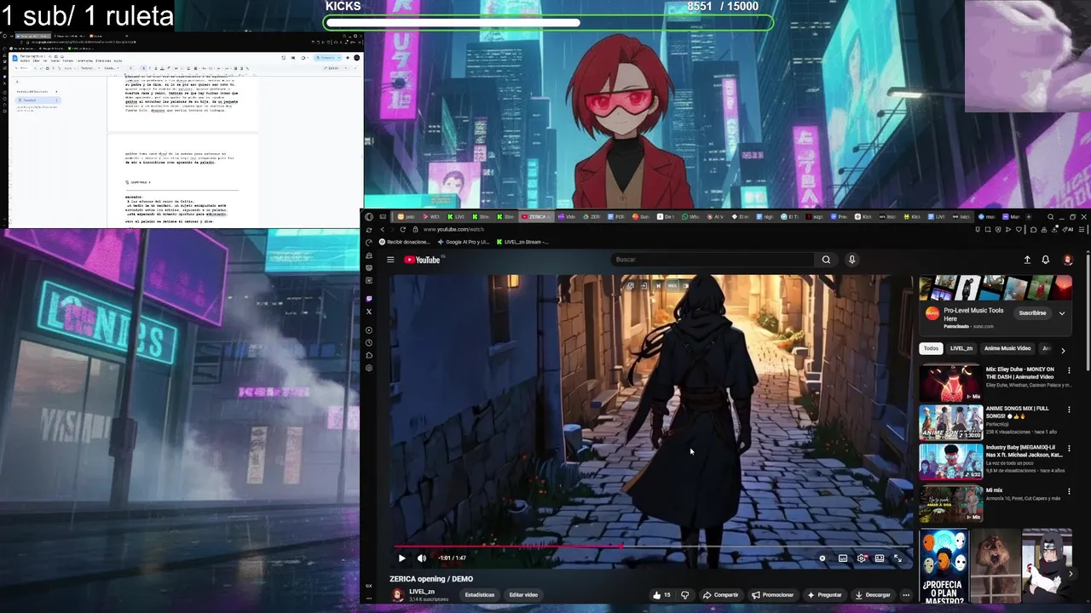Select the Anime Music Video filter chip
The width and height of the screenshot is (1091, 613).
click(1007, 348)
